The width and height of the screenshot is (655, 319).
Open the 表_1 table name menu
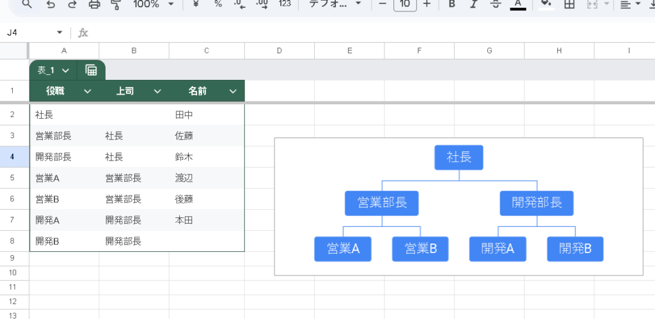[53, 70]
